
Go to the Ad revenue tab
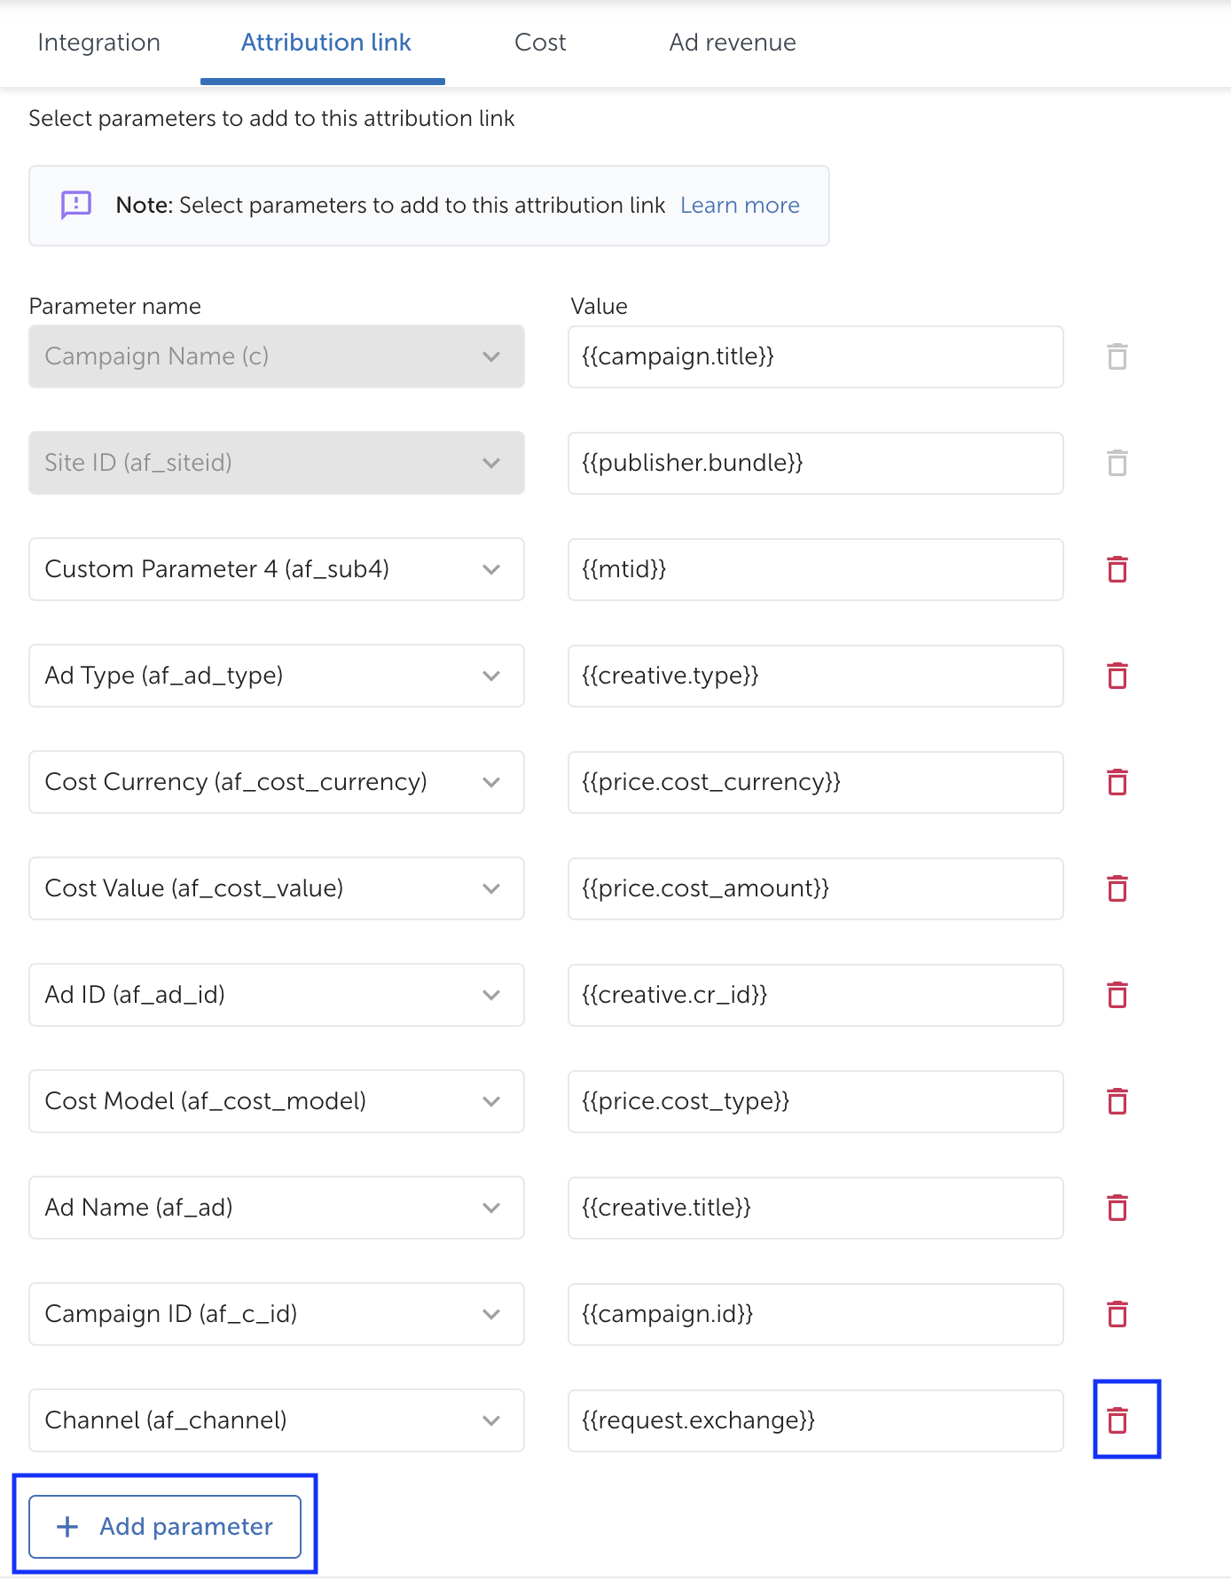tap(733, 43)
